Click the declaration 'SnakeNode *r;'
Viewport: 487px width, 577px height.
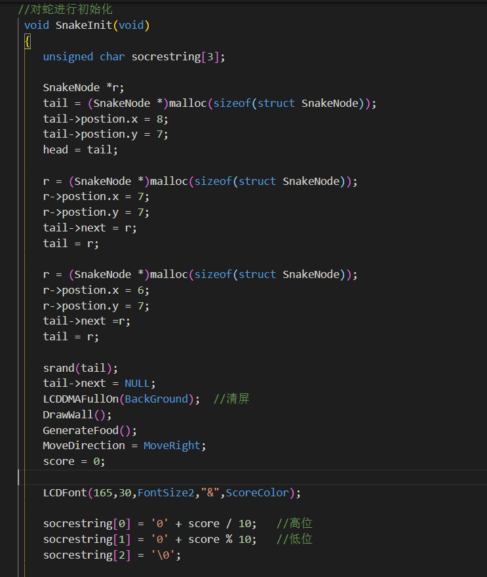pos(83,88)
